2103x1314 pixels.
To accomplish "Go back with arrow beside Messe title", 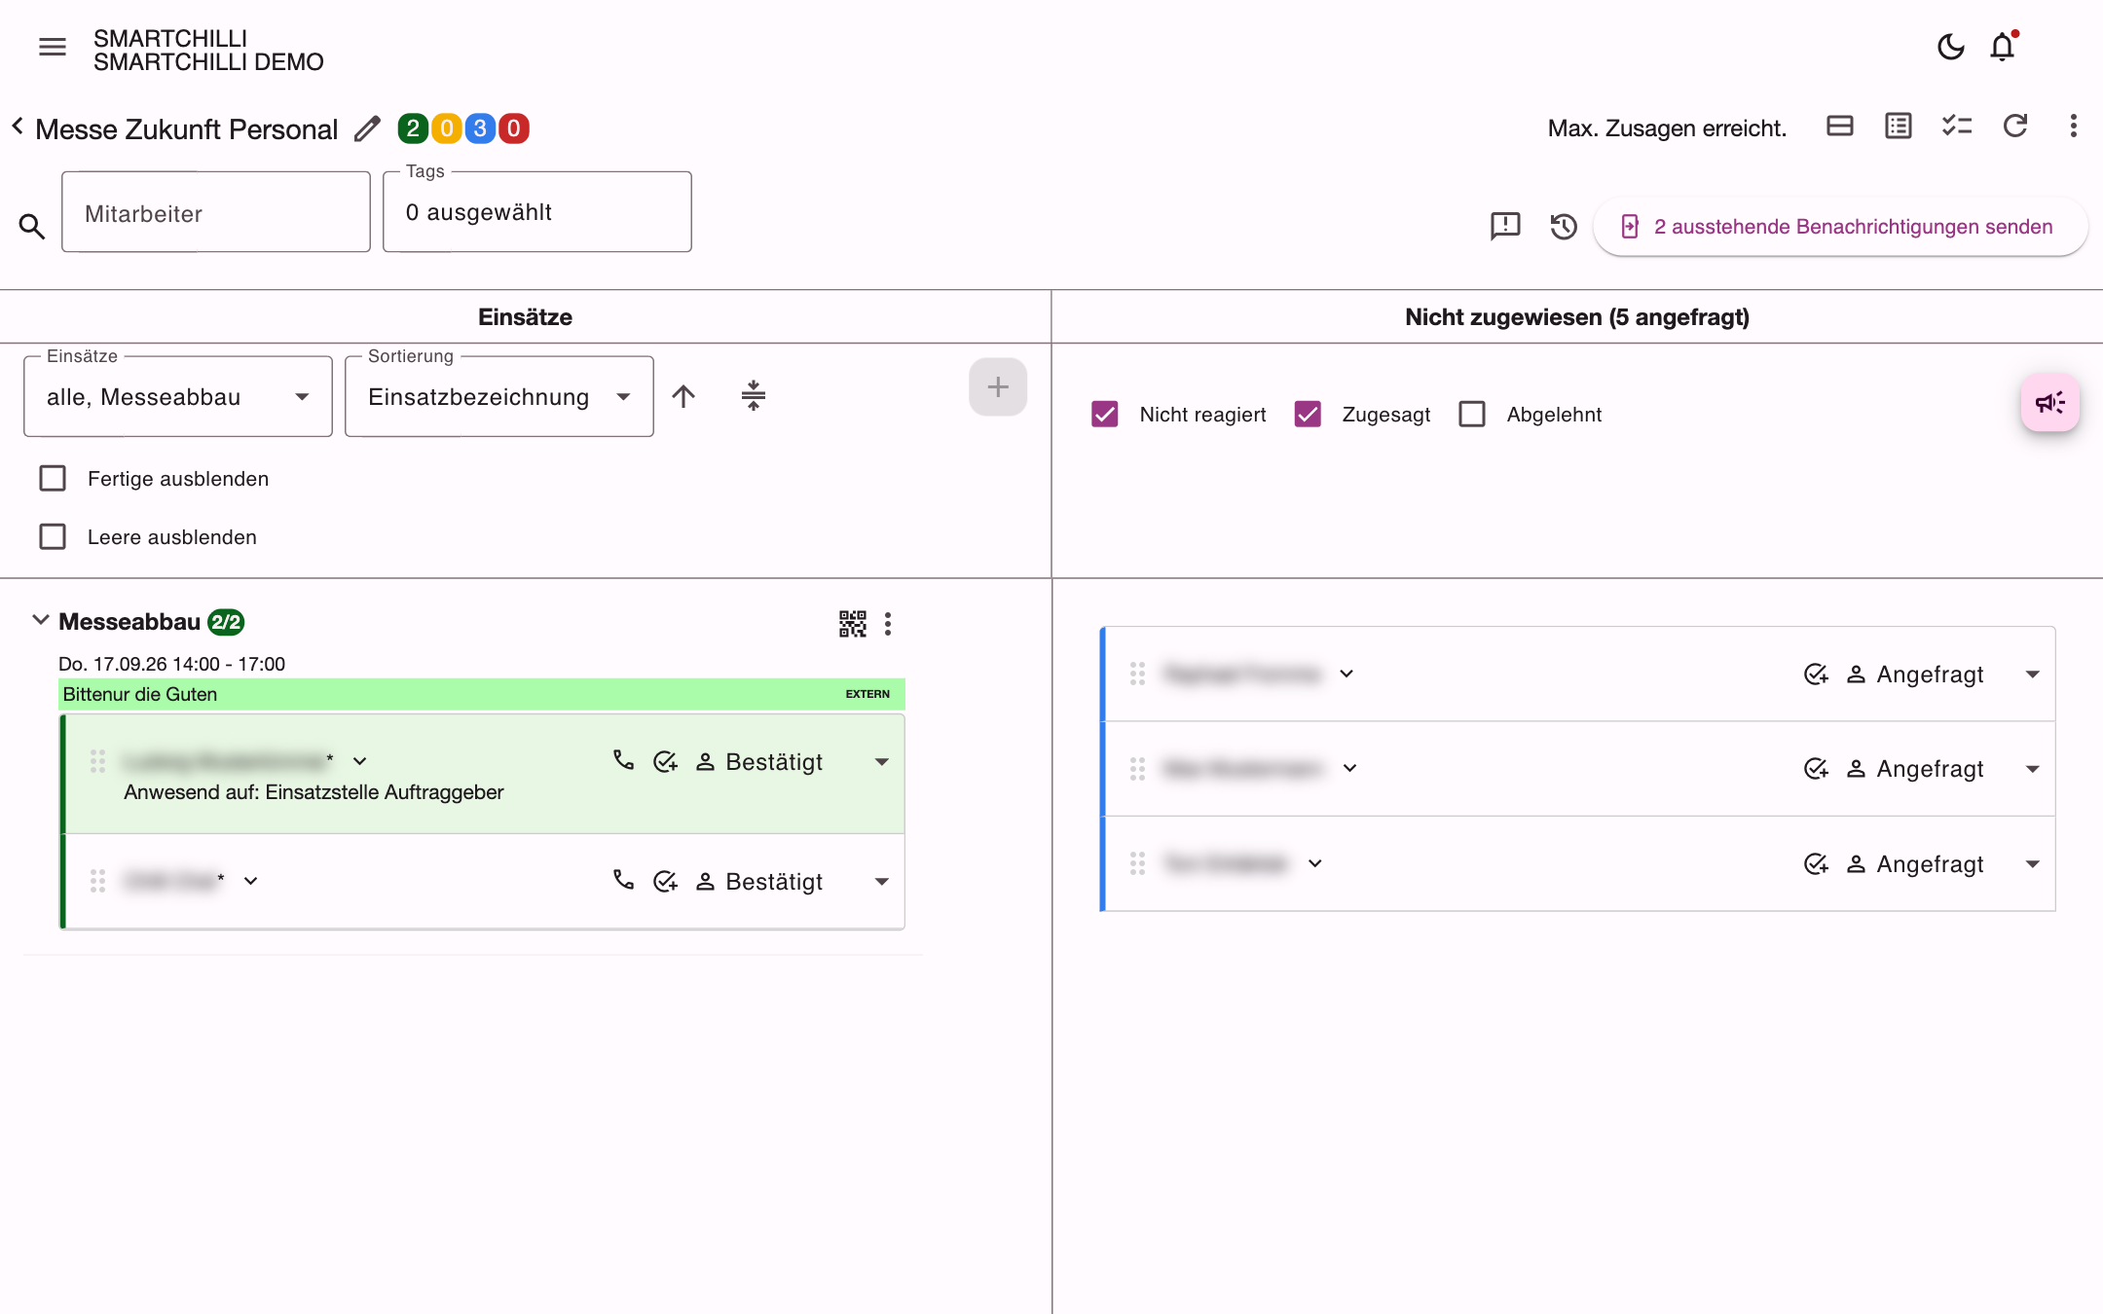I will point(18,127).
